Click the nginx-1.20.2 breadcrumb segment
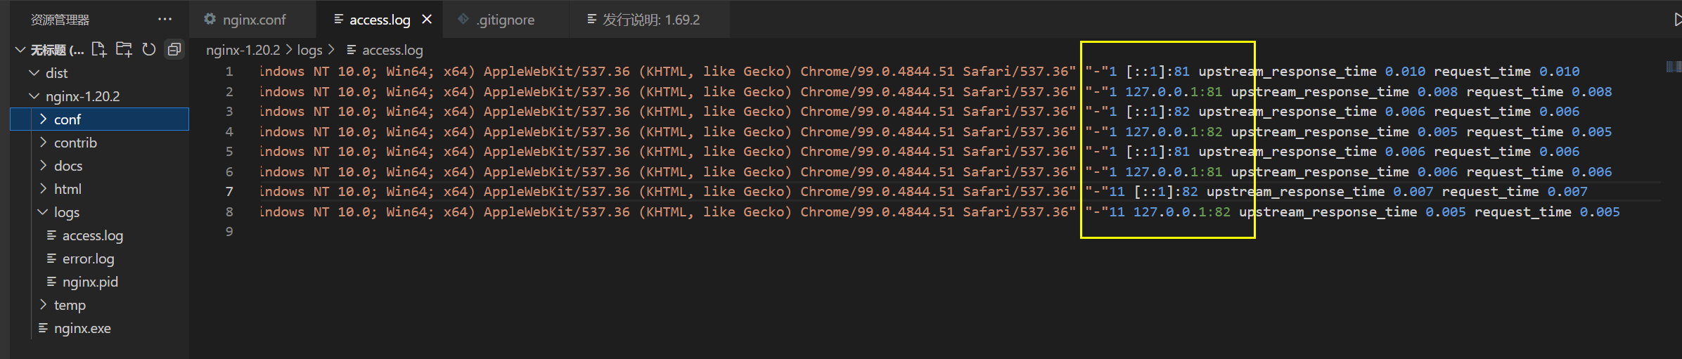The width and height of the screenshot is (1682, 359). coord(243,50)
